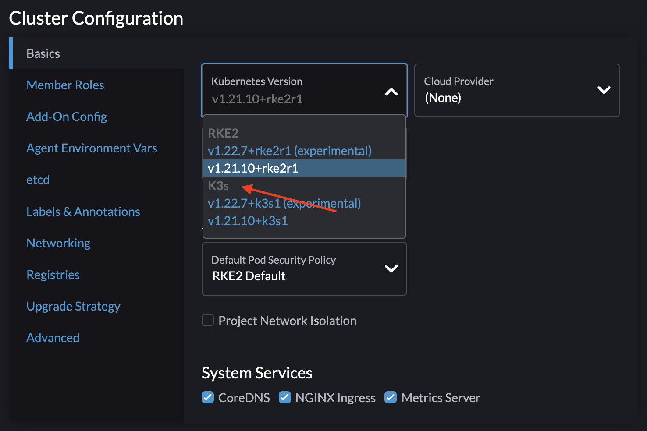Open the Advanced settings section
This screenshot has height=431, width=647.
[53, 337]
